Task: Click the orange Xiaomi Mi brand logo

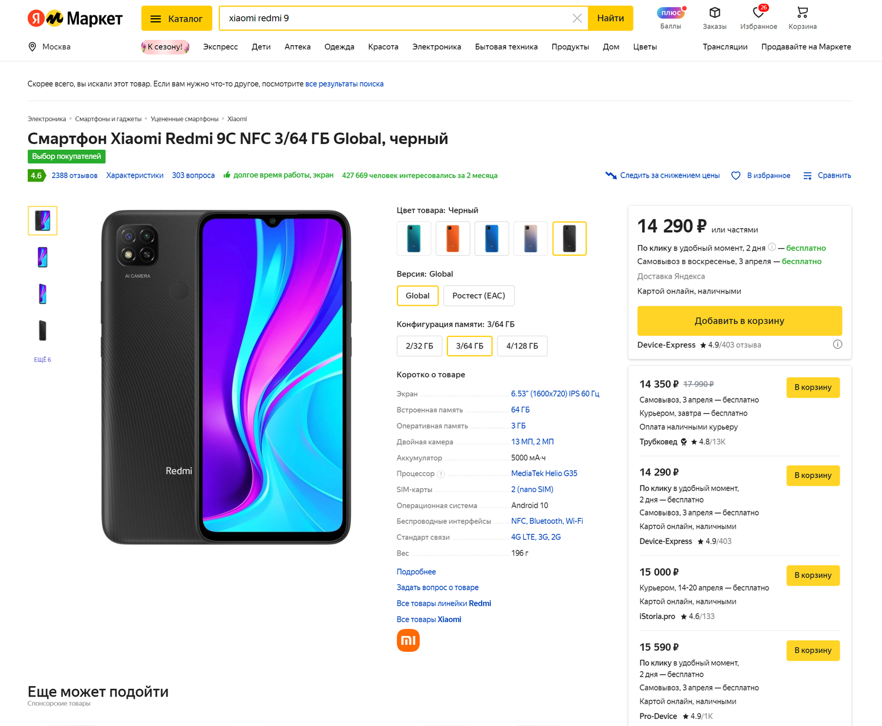Action: click(408, 640)
